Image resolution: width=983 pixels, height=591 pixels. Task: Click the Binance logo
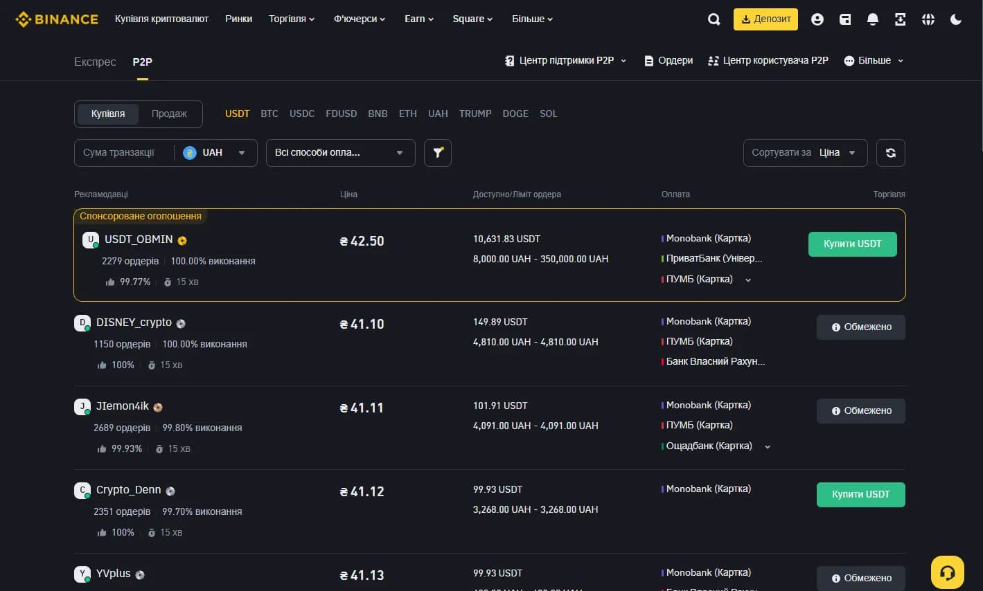tap(57, 19)
